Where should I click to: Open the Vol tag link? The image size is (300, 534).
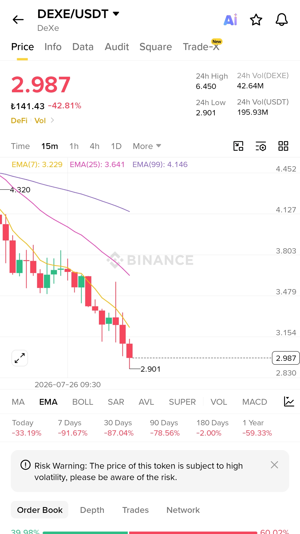40,121
